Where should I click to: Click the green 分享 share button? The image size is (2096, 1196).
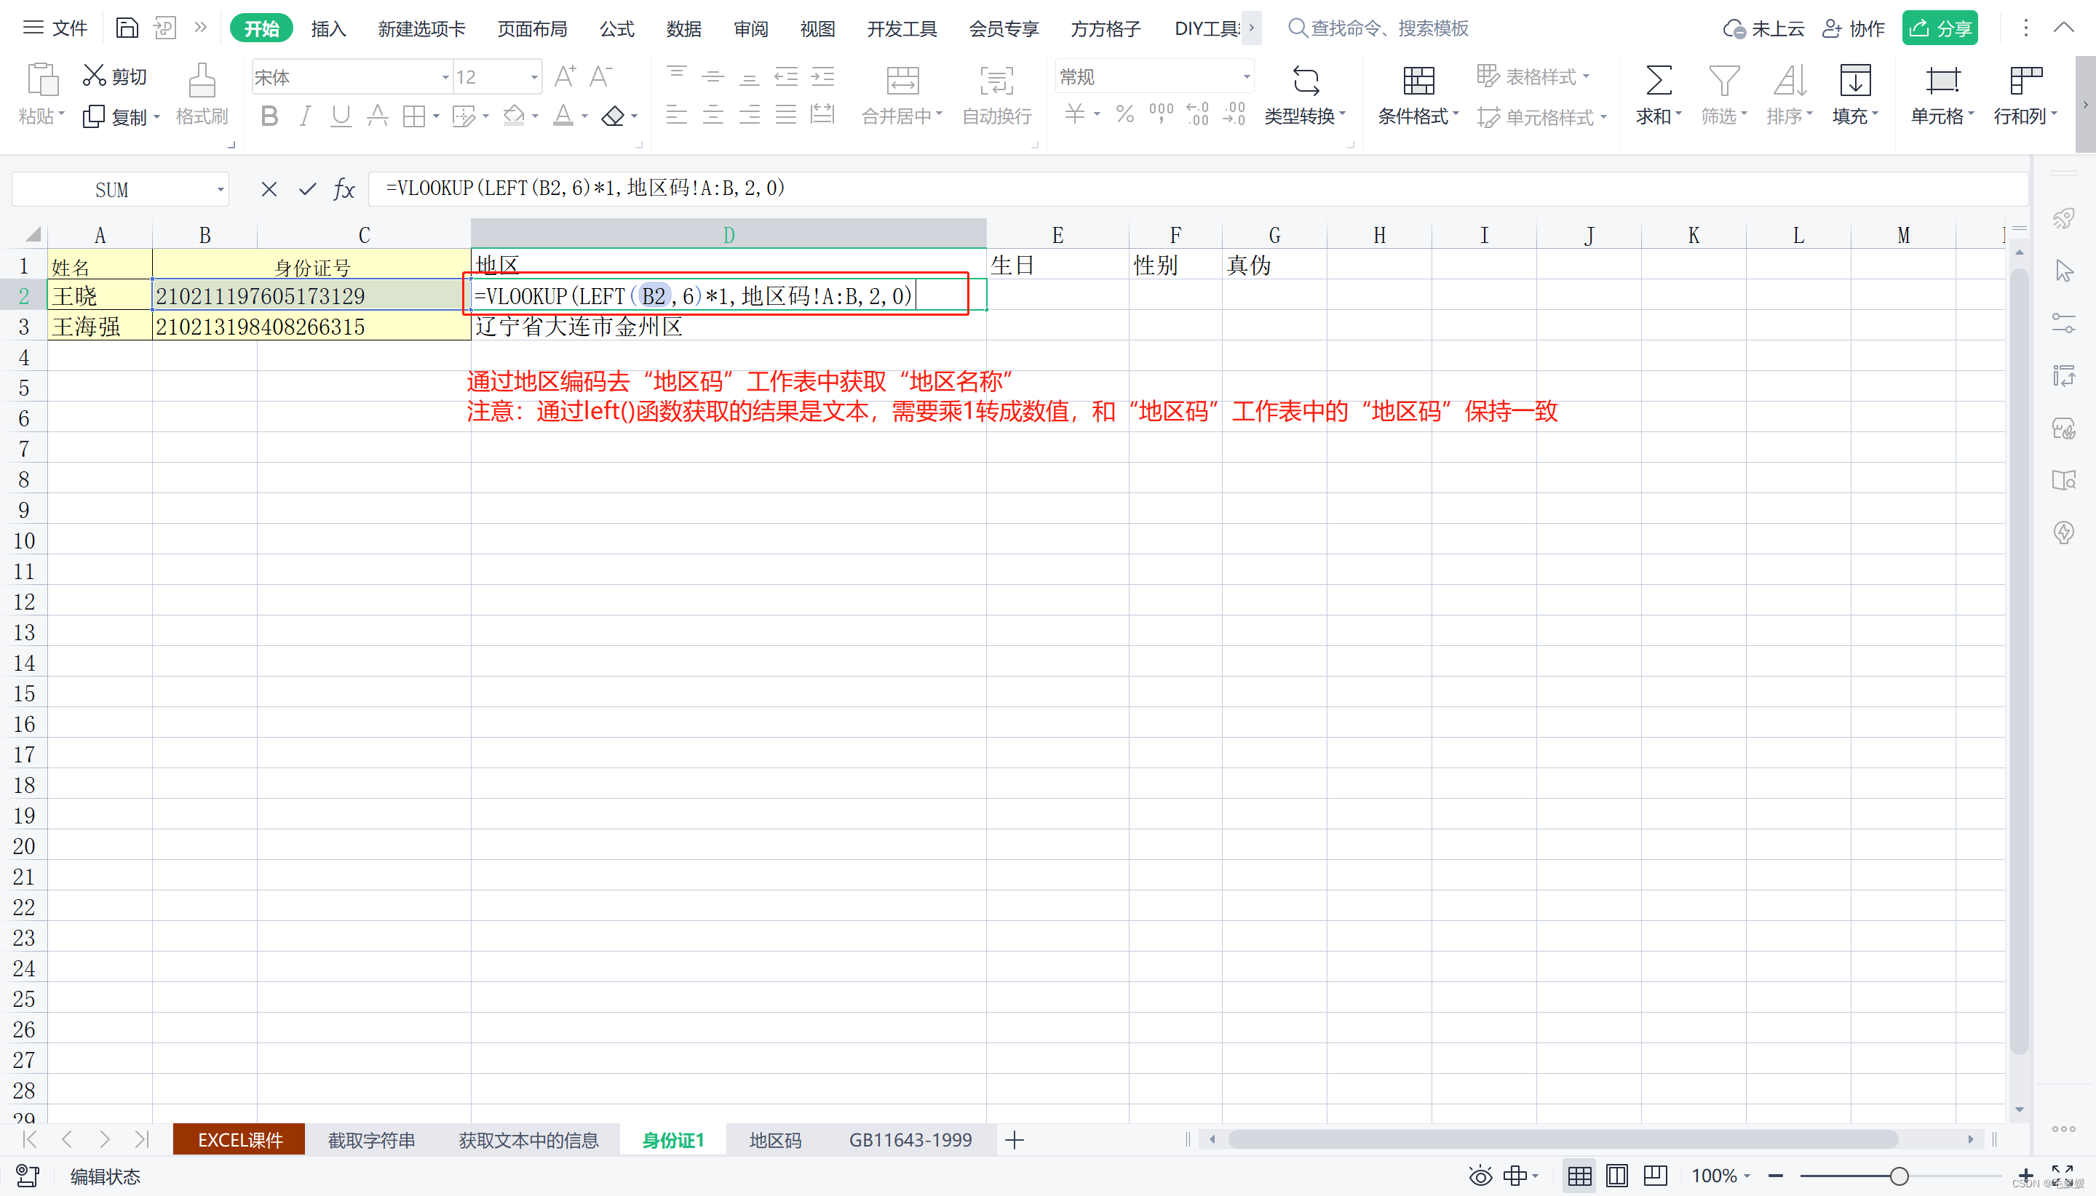[x=1939, y=29]
